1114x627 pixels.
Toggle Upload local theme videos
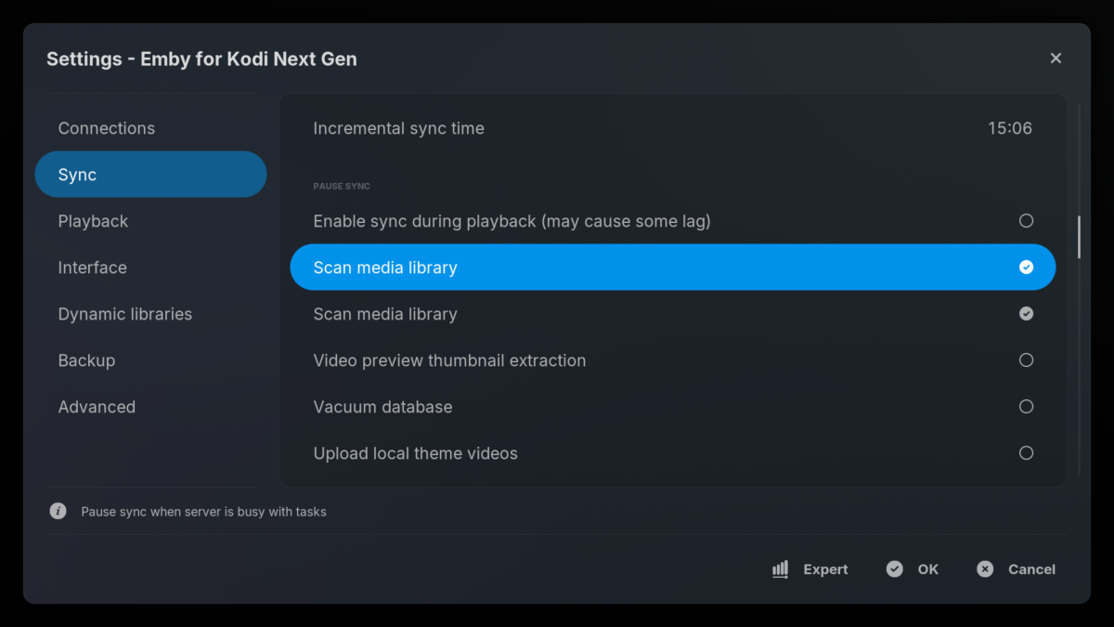[1026, 453]
